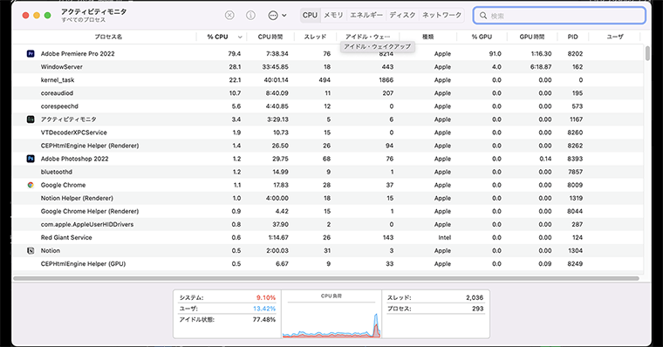Select the kernel_task process row
The width and height of the screenshot is (663, 347).
pos(328,80)
